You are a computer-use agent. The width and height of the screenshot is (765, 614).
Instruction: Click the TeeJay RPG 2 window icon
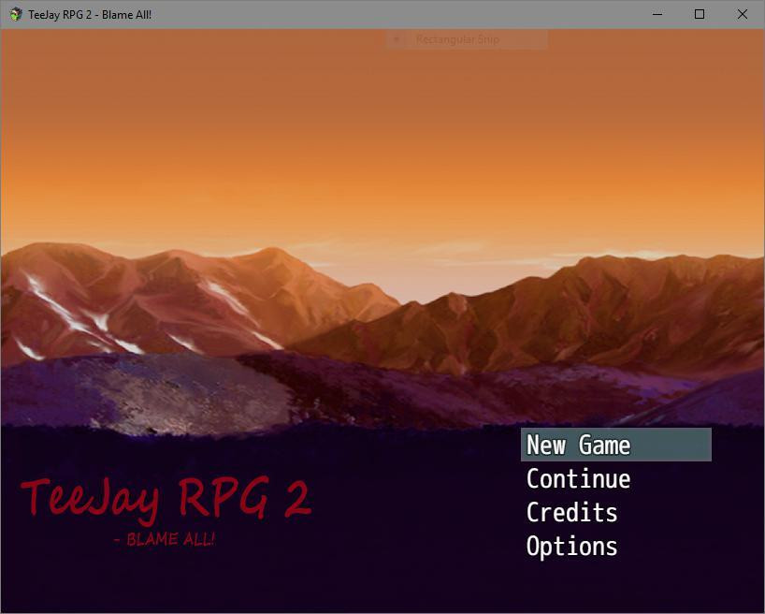[x=16, y=14]
